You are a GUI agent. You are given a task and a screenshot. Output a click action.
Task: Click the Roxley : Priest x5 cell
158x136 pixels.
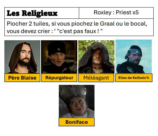click(x=116, y=13)
